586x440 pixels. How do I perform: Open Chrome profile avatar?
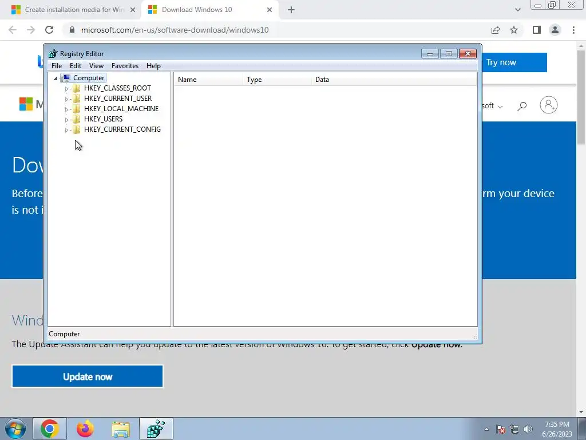click(x=555, y=30)
